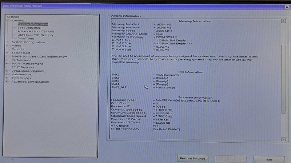Click the Memory Information heading
Screen dimensions: 291x163
point(195,21)
